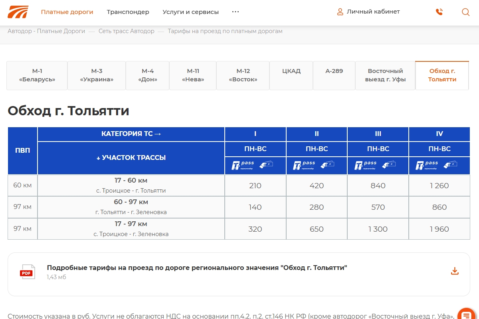Viewport: 479px width, 319px height.
Task: Click the 840 tariff value
Action: pos(378,186)
